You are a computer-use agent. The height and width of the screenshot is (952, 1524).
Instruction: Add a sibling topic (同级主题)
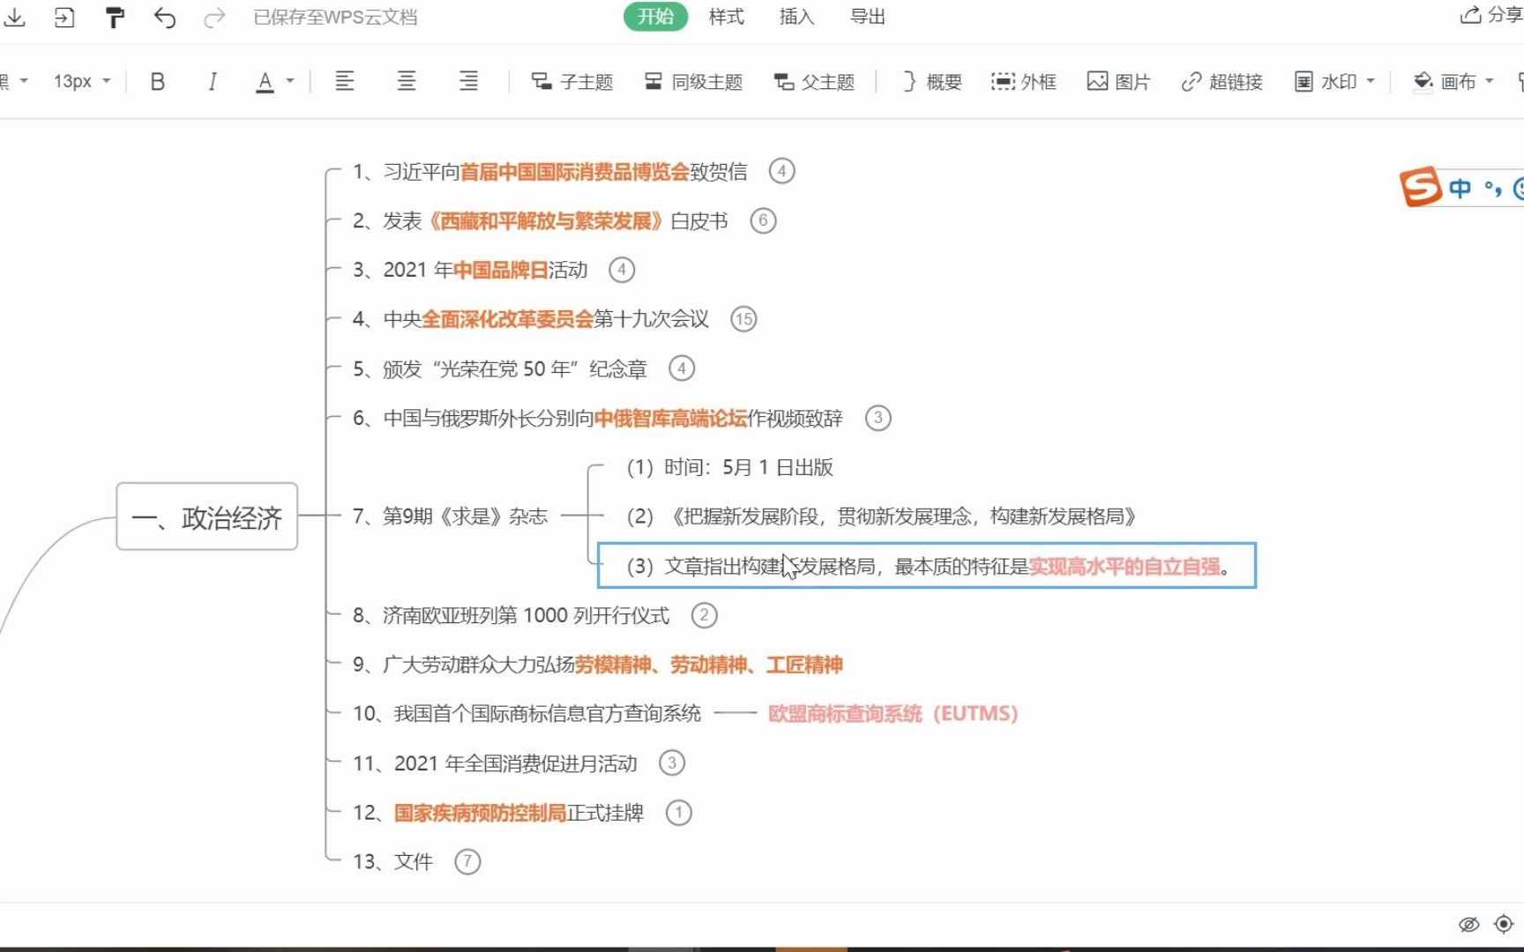coord(693,82)
